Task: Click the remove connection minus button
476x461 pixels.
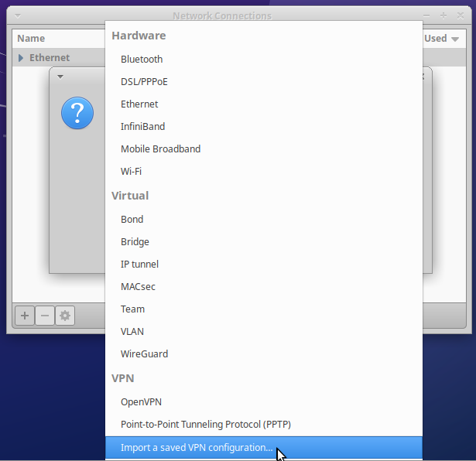Action: [x=45, y=316]
